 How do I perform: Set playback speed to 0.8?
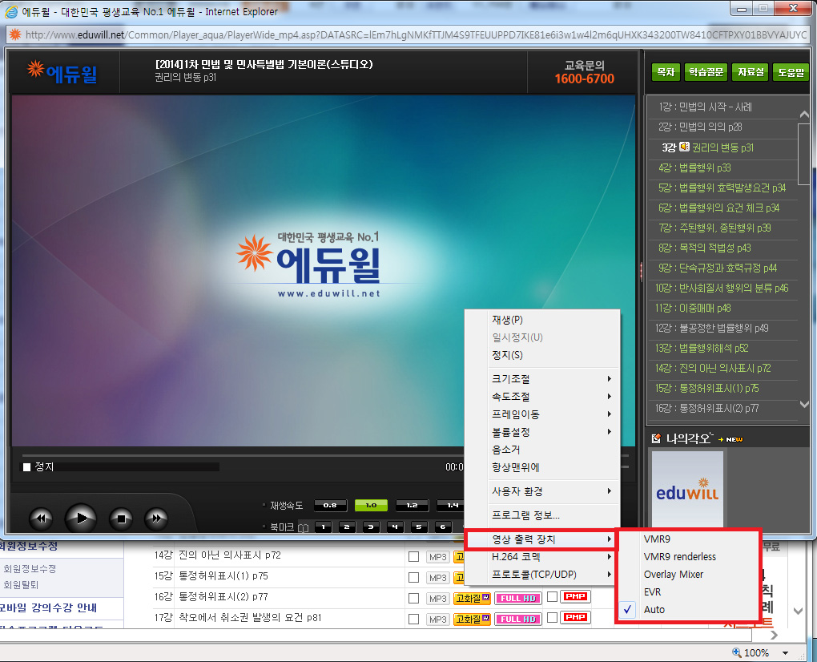tap(330, 506)
